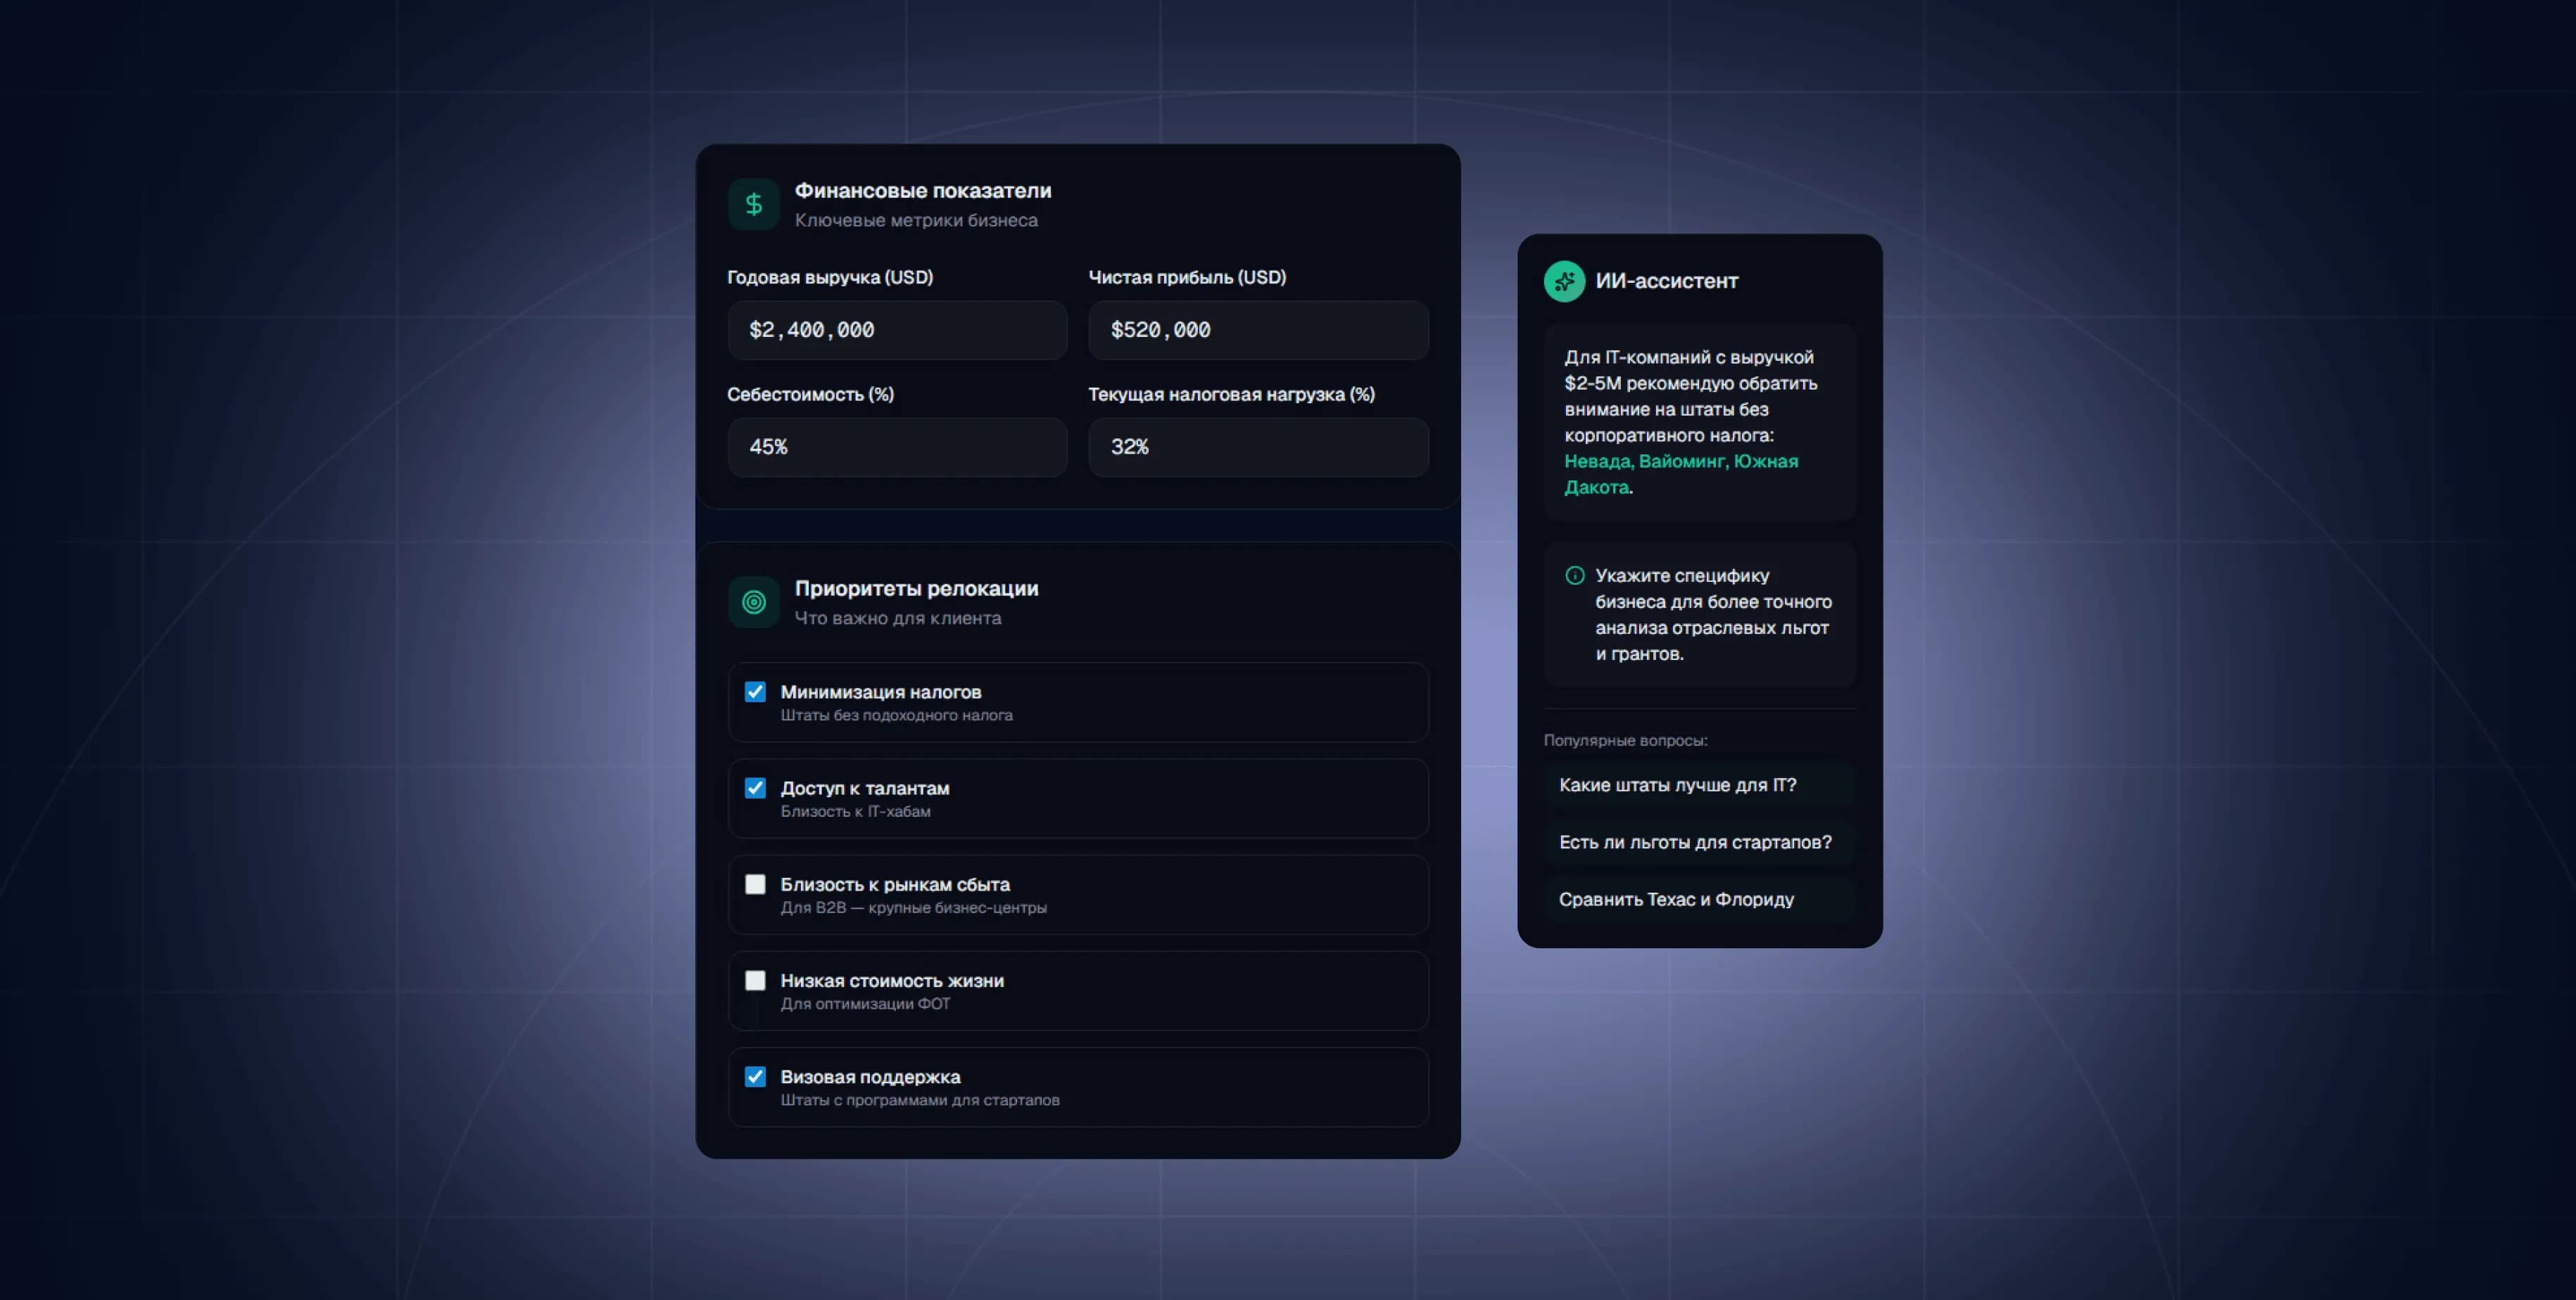2576x1300 pixels.
Task: Click the Низкая стоимость жизни label text
Action: [892, 981]
